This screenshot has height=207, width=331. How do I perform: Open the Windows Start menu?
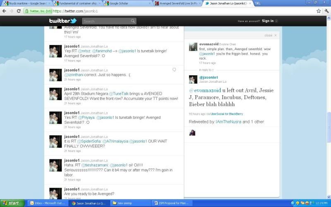coord(12,203)
